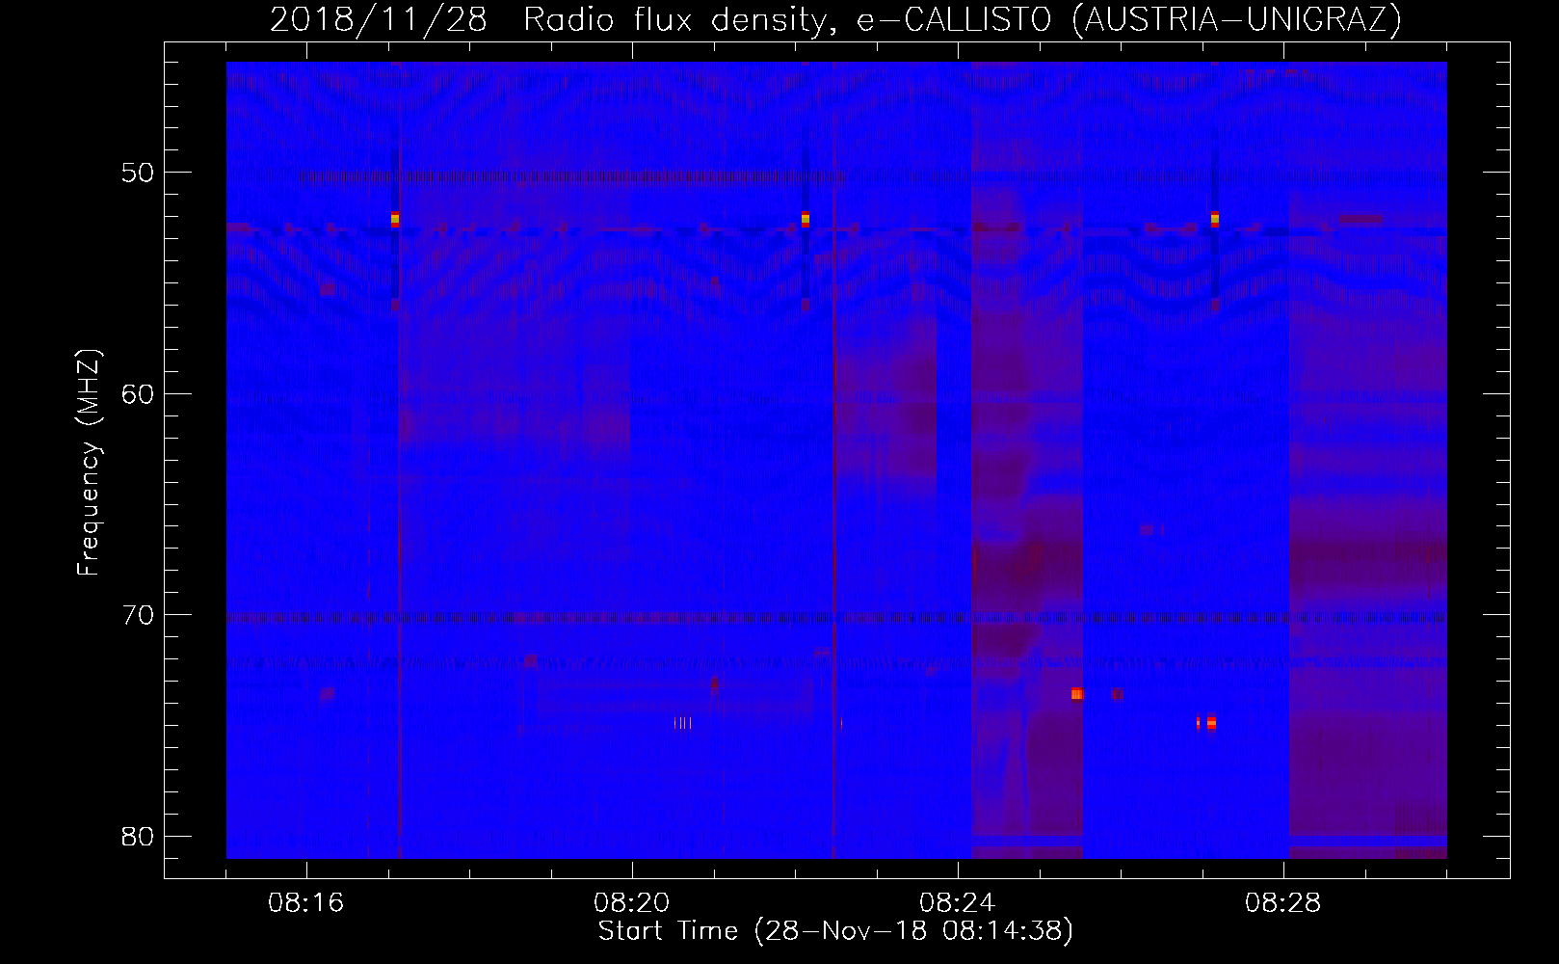Click the orange spot near 08:25:30 at 73.5 MHz

coord(1077,694)
